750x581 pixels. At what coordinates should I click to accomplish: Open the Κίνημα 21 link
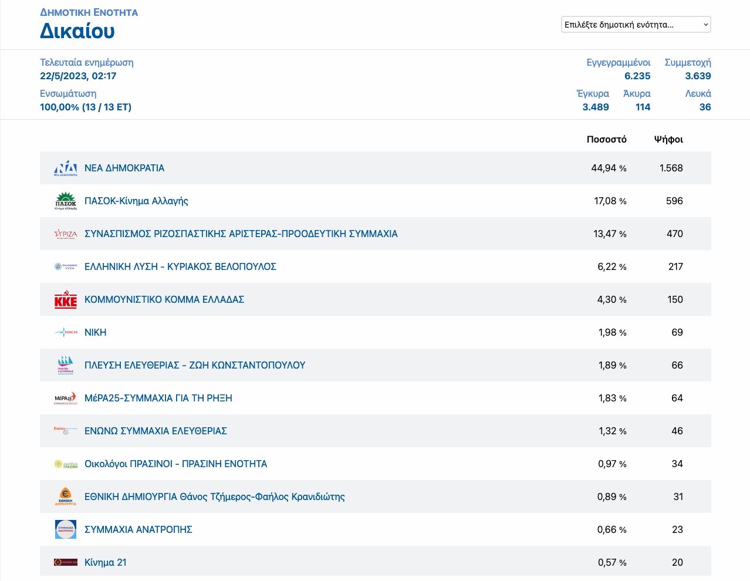point(106,562)
